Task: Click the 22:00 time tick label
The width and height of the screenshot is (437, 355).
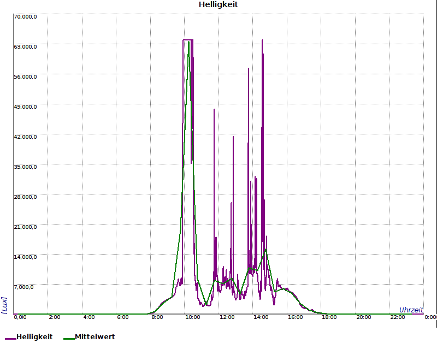Action: coord(398,317)
